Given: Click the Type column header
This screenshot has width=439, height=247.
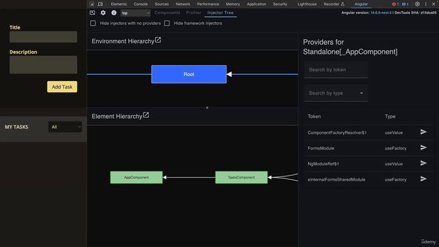Looking at the screenshot, I should [x=390, y=116].
